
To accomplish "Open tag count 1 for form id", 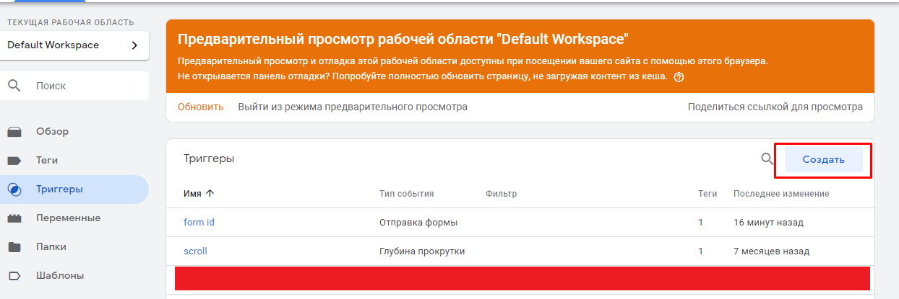I will click(700, 222).
